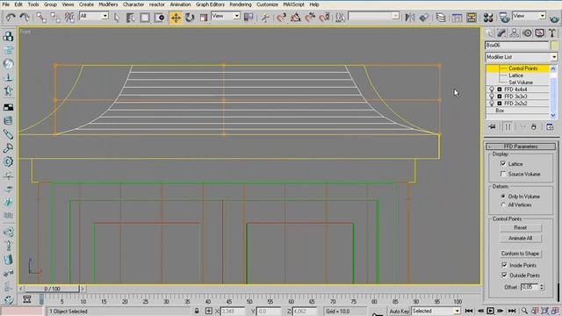Click Configure Modifier Sets icon

coord(550,126)
